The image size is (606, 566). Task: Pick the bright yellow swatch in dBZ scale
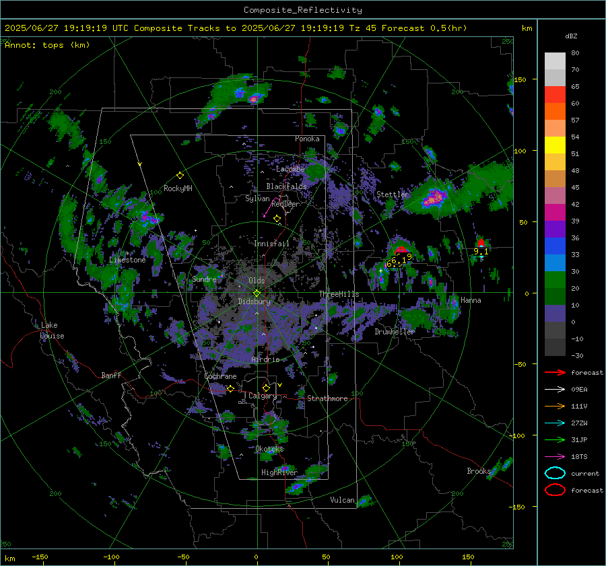555,145
